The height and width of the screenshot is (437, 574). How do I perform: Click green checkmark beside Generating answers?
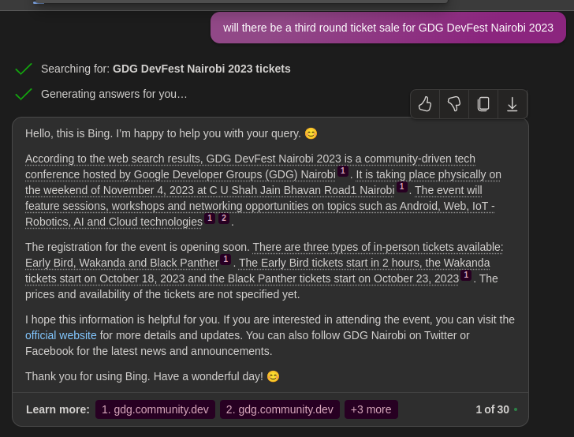(24, 94)
